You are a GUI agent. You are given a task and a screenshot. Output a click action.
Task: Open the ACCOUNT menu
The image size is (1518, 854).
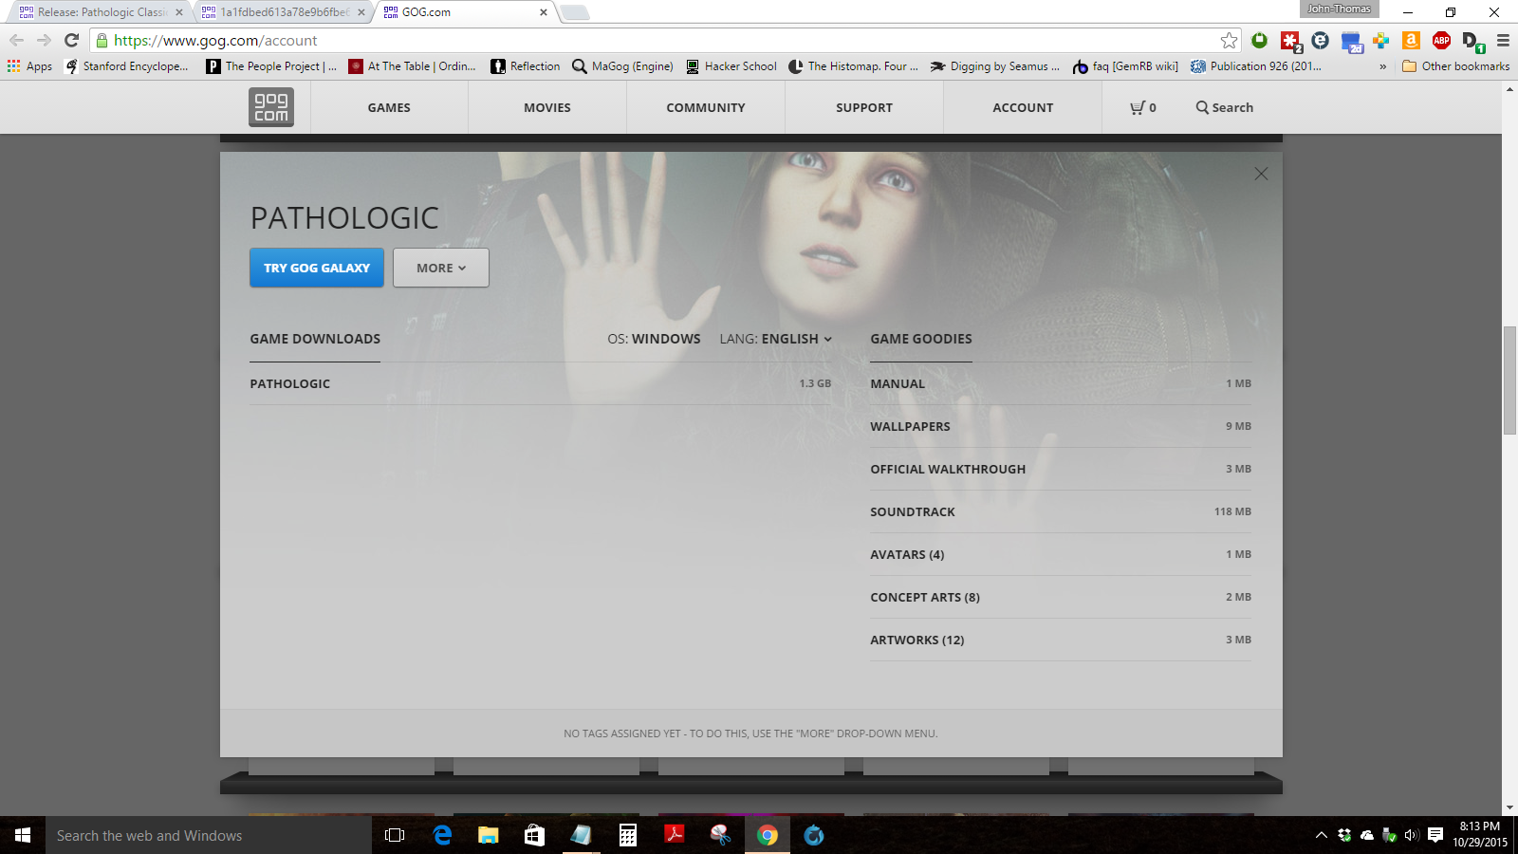coord(1023,107)
